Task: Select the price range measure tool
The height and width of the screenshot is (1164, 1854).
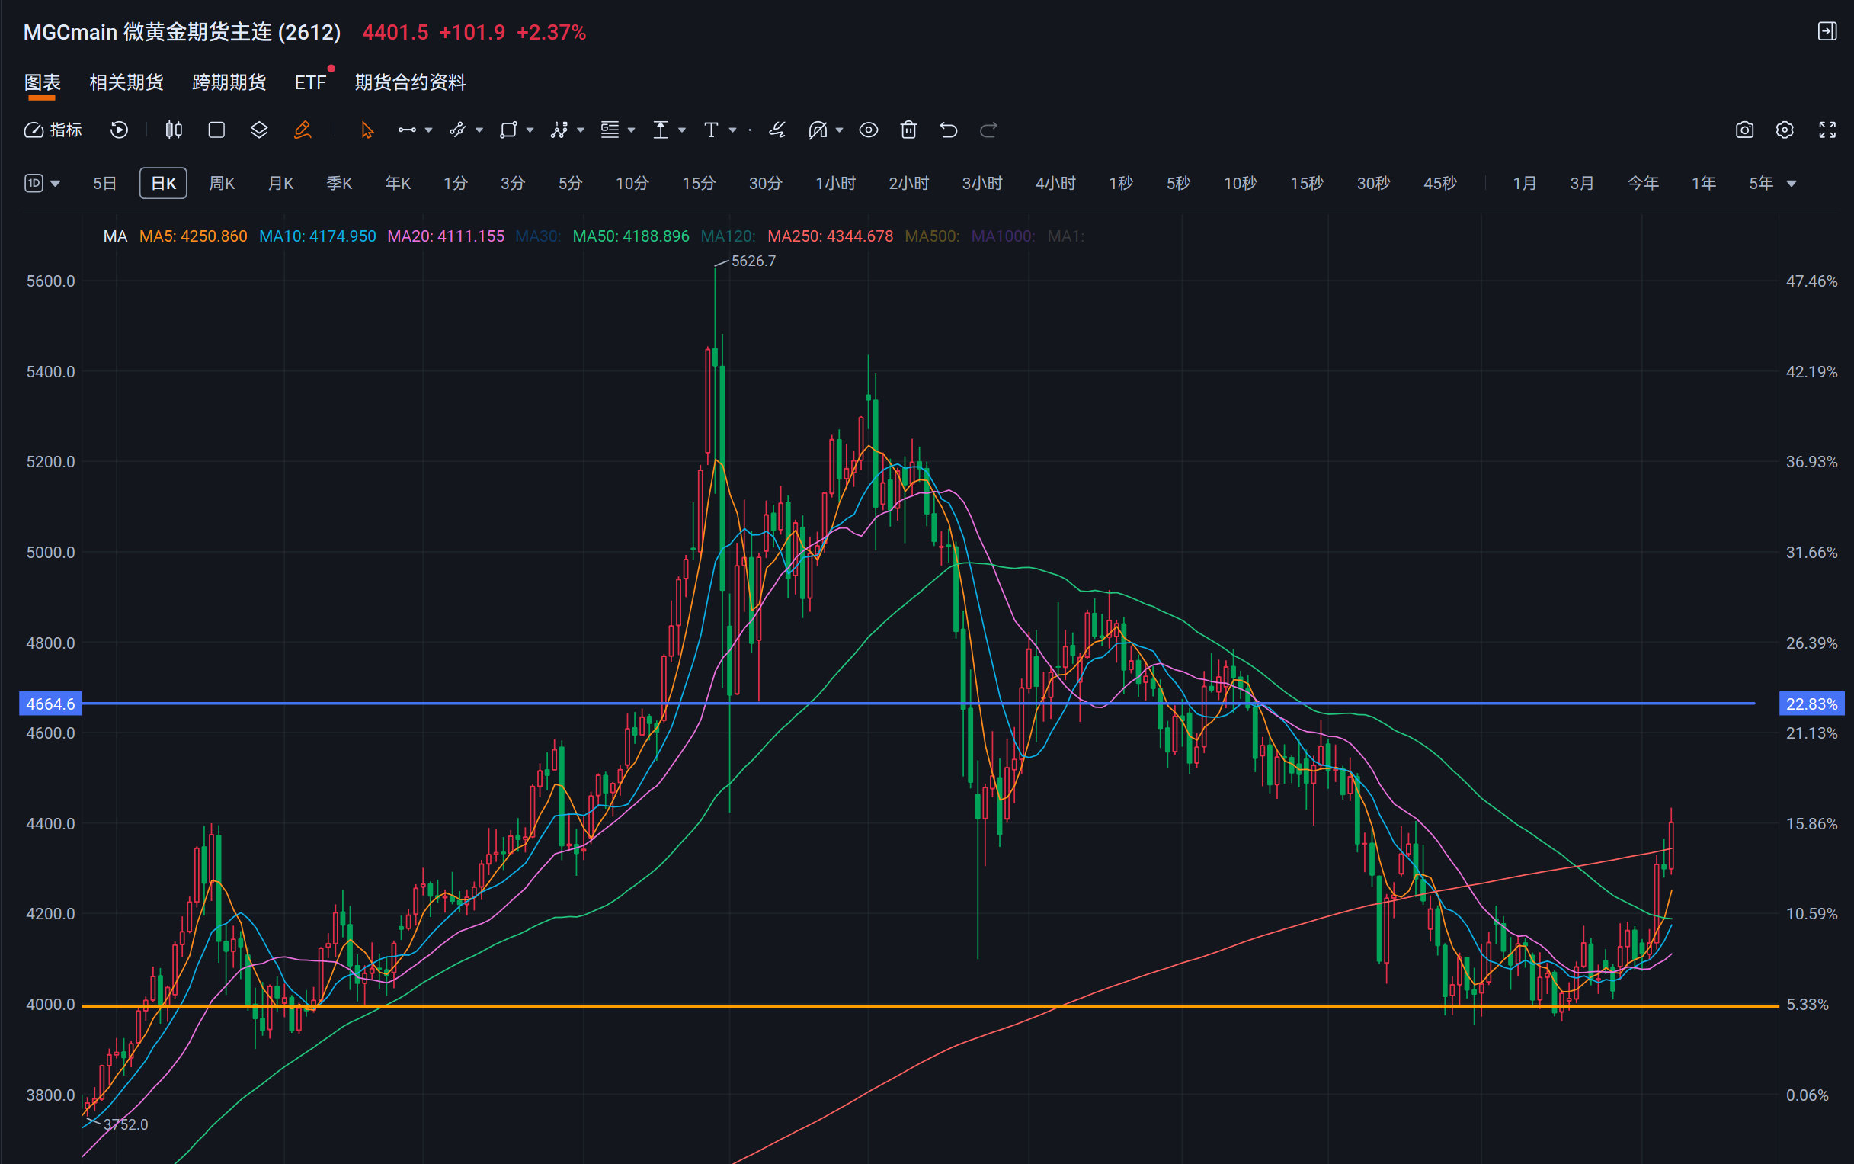Action: 661,130
